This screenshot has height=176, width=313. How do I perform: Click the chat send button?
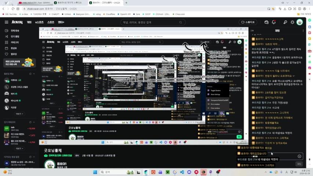click(299, 164)
